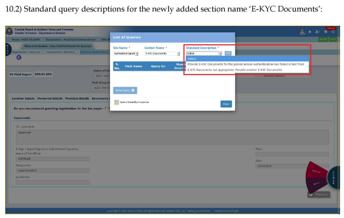Click the 'Designation : Assistant Commissioner' text
This screenshot has width=344, height=218.
click(71, 39)
